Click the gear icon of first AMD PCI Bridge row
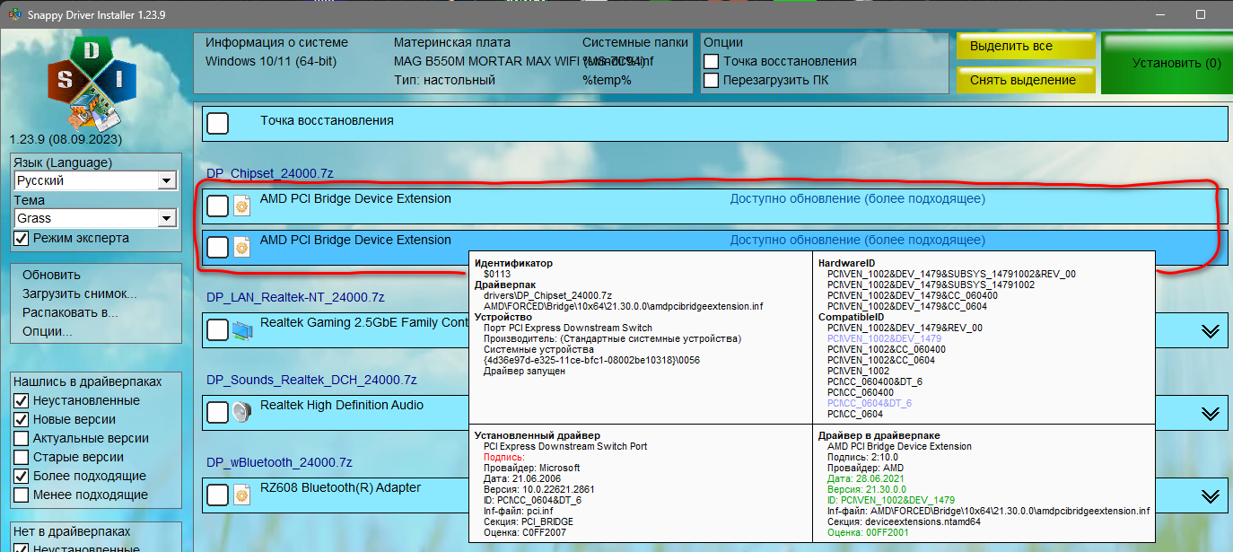This screenshot has height=552, width=1233. 241,206
